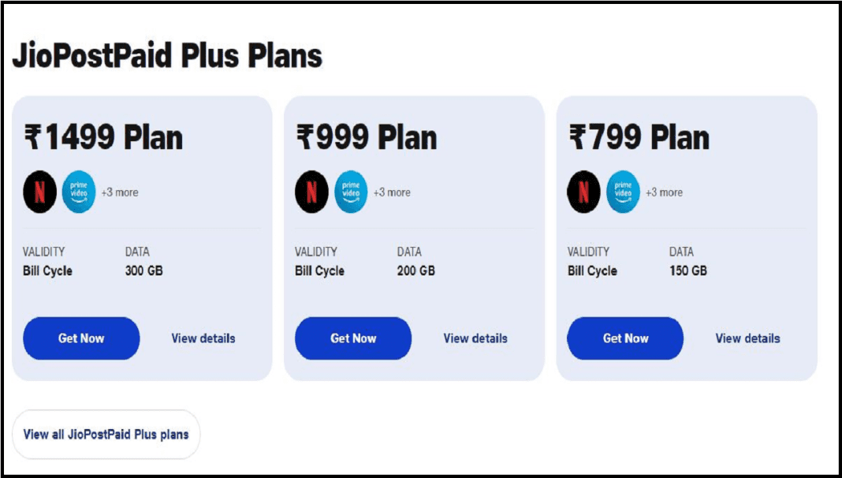Open View details of ₹999 Plan
Screen dimensions: 842x478
point(475,338)
